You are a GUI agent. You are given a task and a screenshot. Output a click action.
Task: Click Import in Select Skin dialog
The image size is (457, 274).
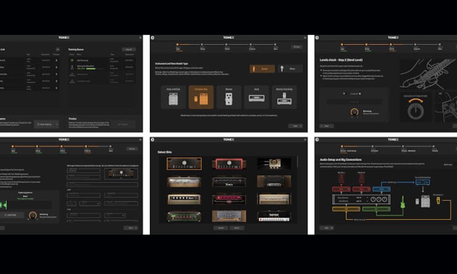(x=236, y=228)
